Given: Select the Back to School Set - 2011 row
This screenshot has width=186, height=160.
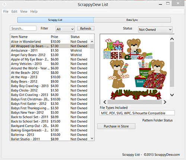Looking at the screenshot, I should 50,117.
